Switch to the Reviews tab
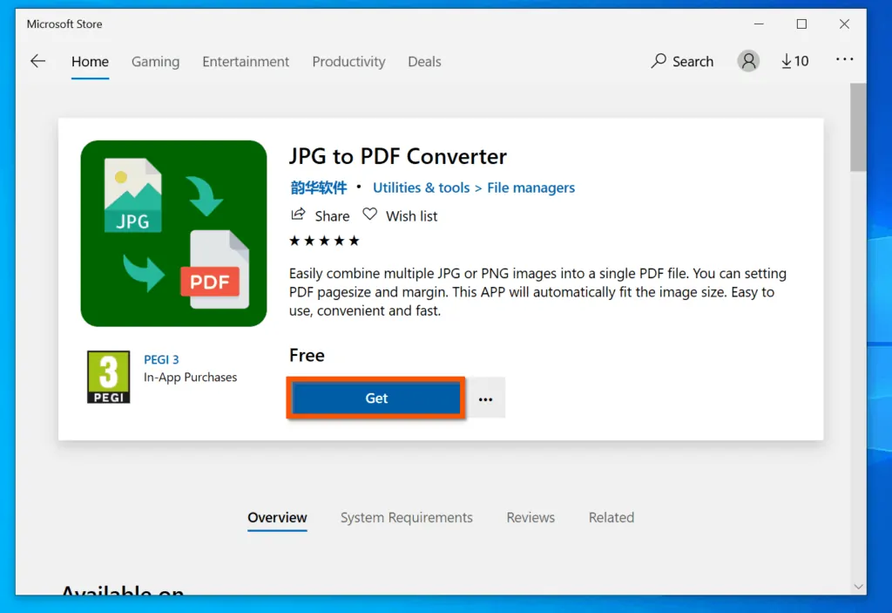 click(x=530, y=517)
